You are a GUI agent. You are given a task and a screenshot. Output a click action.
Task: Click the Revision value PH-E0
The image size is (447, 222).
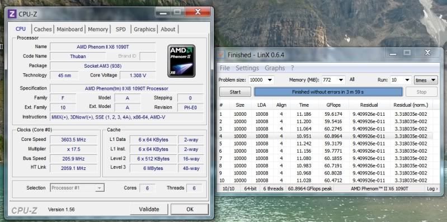coord(190,107)
